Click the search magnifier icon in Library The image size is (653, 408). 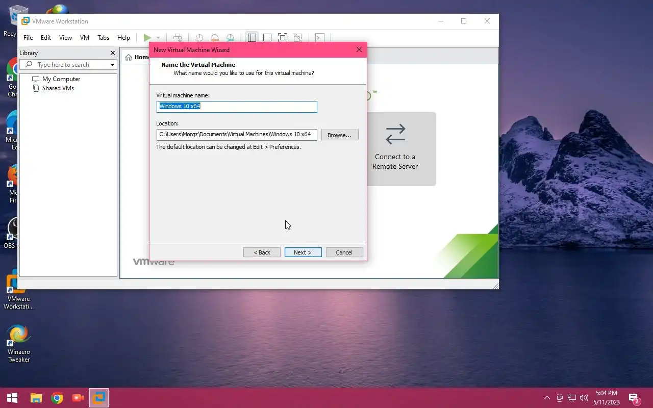click(x=29, y=65)
